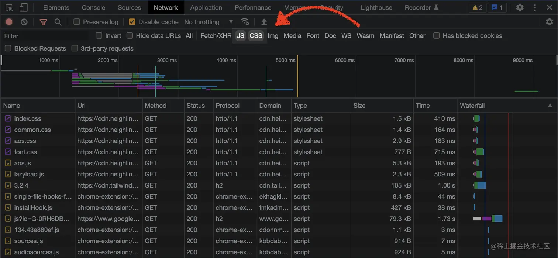The image size is (558, 258).
Task: Click the font.css file icon
Action: pos(8,152)
